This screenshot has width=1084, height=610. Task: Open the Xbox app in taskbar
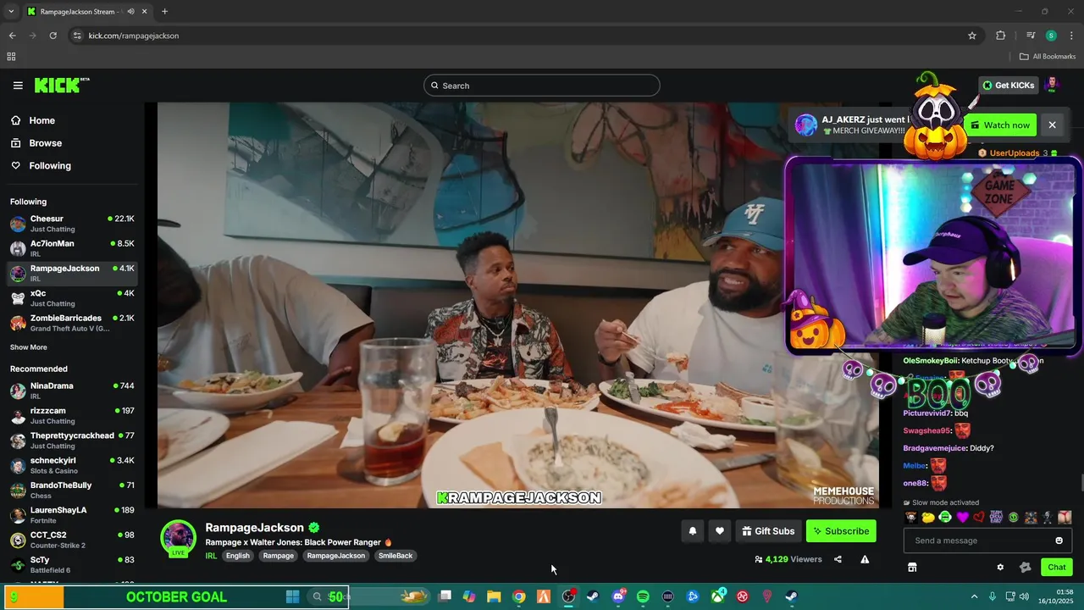click(x=718, y=596)
